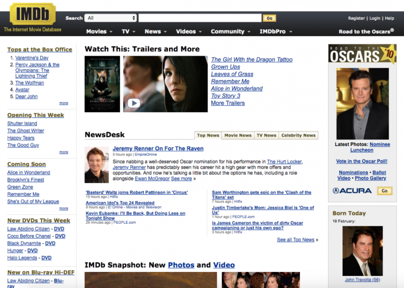Open the Ewan McGregor link
The width and height of the screenshot is (404, 288).
[152, 178]
